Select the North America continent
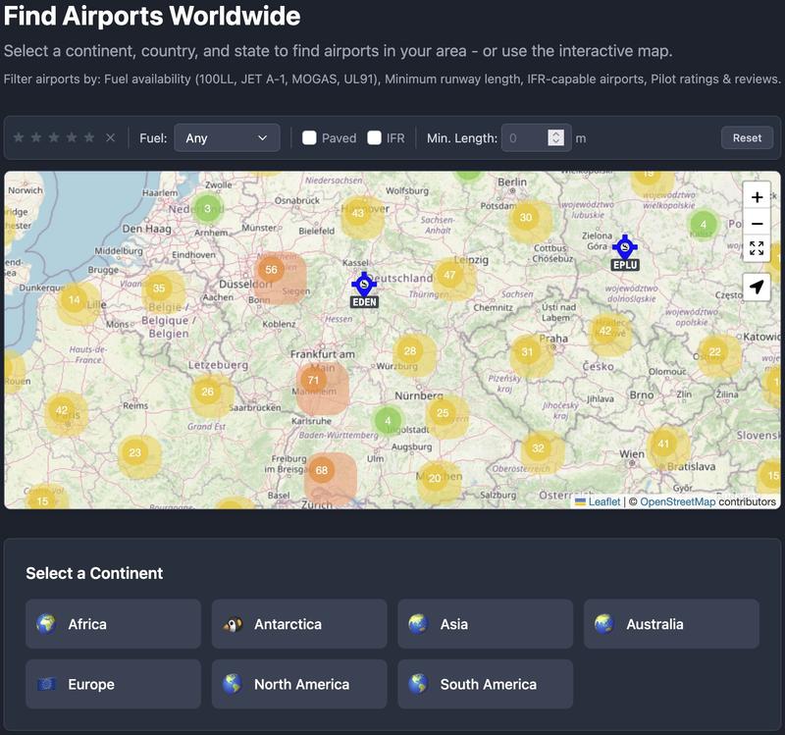This screenshot has width=785, height=735. [298, 684]
